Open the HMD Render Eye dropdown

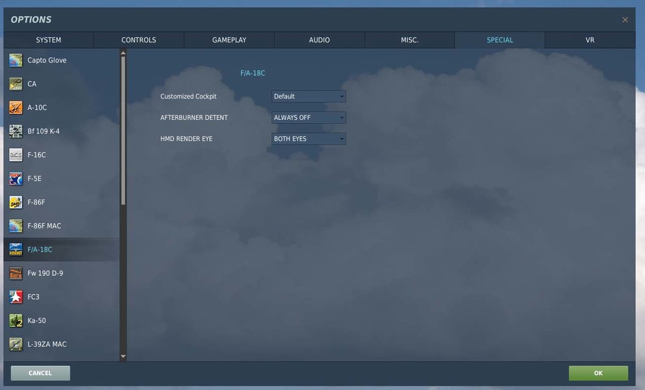click(x=308, y=139)
